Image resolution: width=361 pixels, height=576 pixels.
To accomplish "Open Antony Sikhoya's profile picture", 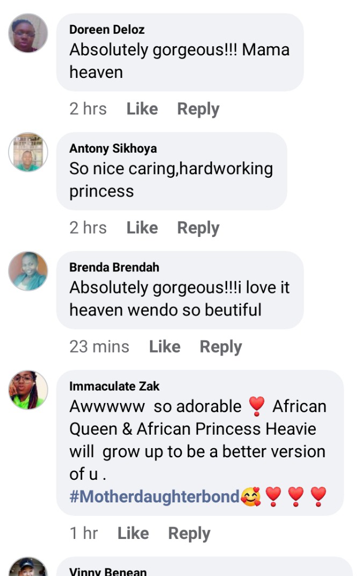I will pos(28,152).
